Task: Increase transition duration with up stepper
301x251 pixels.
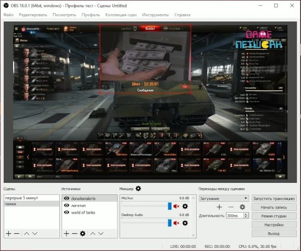Action: (x=246, y=214)
